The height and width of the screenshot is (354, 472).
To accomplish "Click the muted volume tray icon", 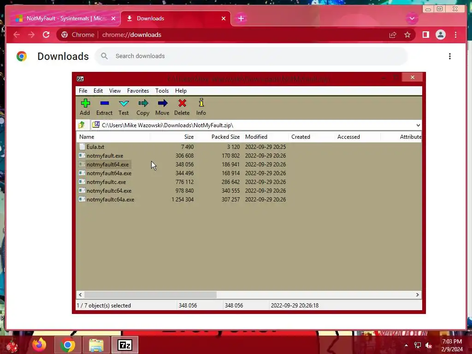I will pos(429,345).
